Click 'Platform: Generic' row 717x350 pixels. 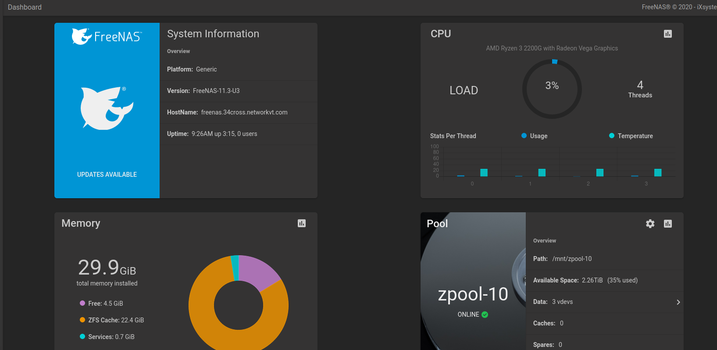coord(239,69)
